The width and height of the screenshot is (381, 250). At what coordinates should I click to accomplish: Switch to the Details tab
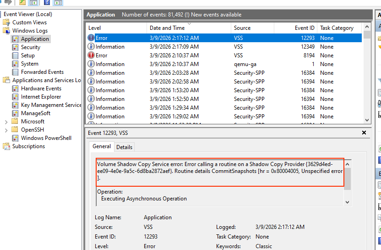pos(124,147)
